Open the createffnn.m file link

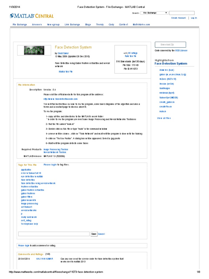coord(165,107)
